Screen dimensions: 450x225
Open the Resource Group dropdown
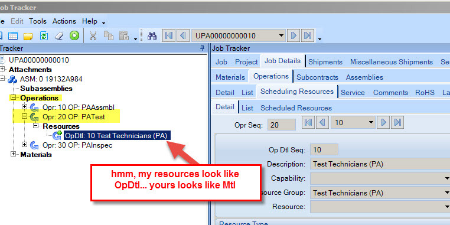[446, 193]
